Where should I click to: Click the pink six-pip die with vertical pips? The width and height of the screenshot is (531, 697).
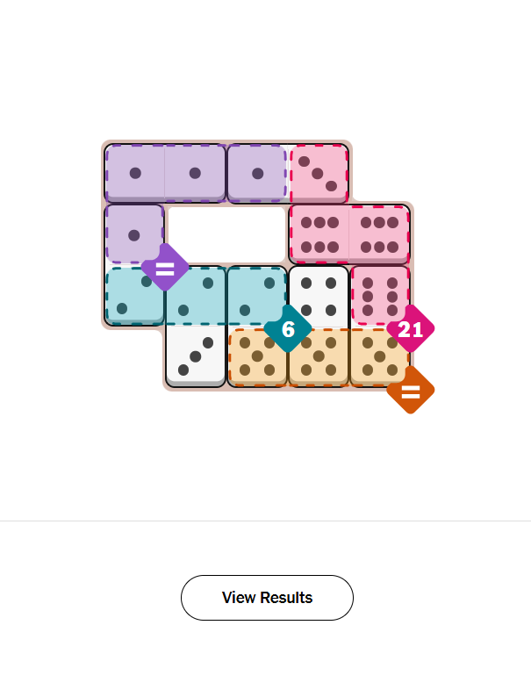pos(380,296)
